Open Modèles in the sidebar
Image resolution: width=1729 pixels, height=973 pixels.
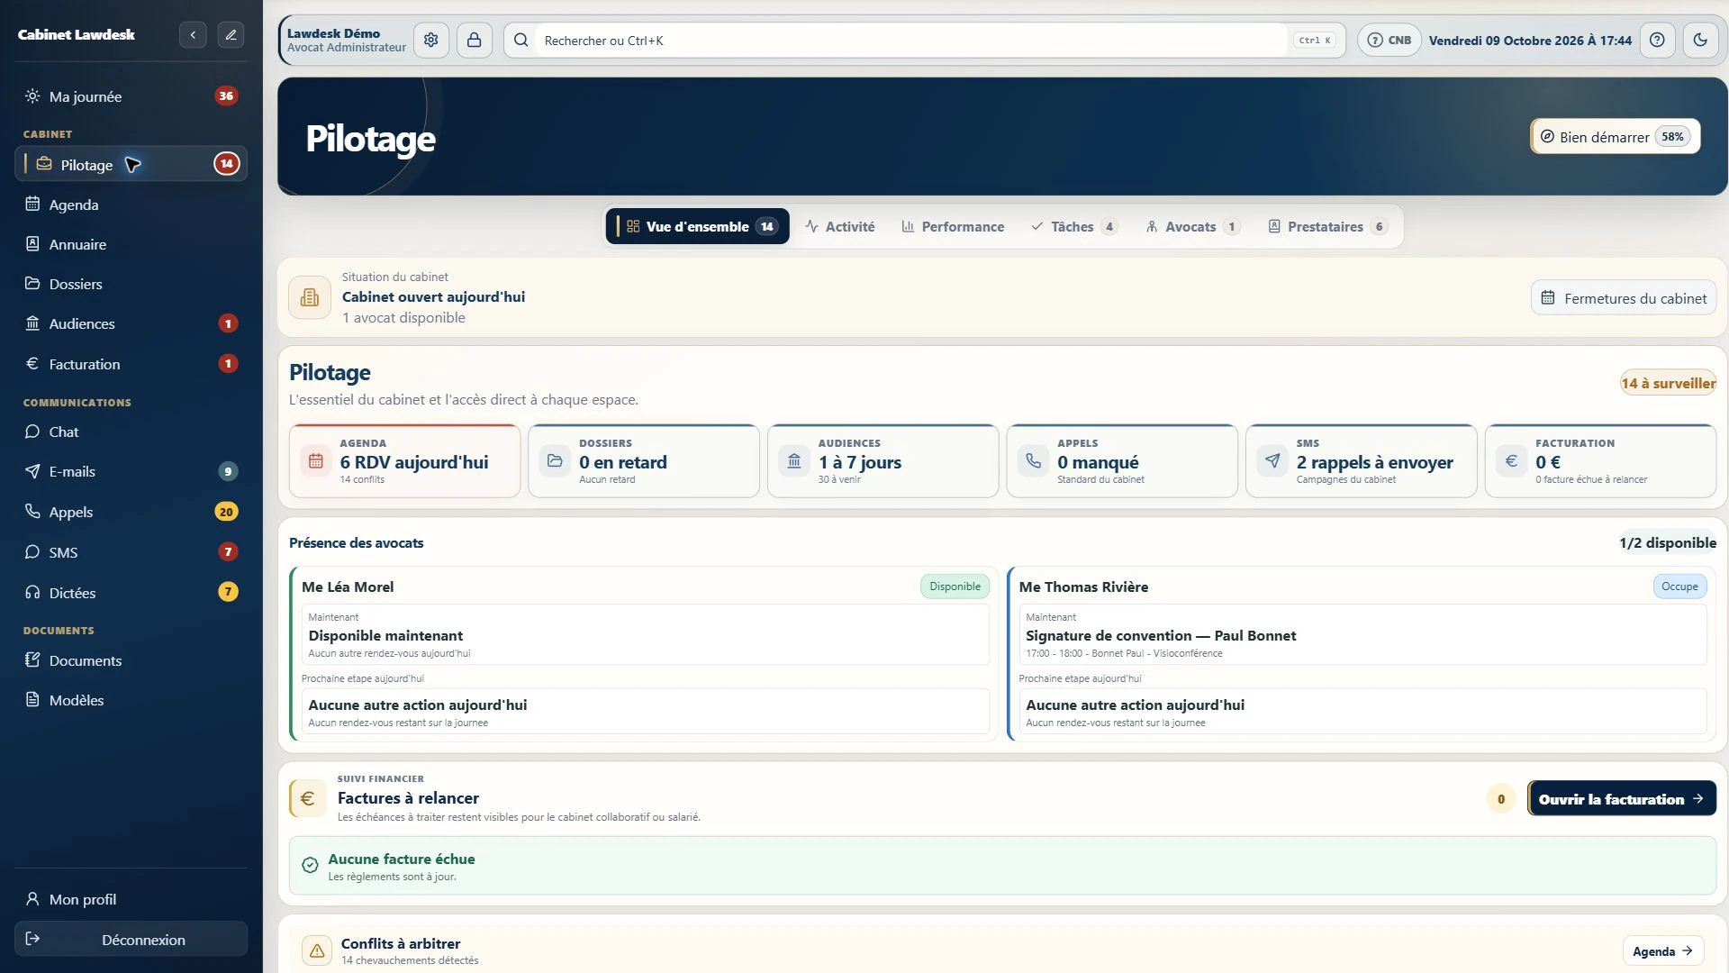click(x=131, y=700)
